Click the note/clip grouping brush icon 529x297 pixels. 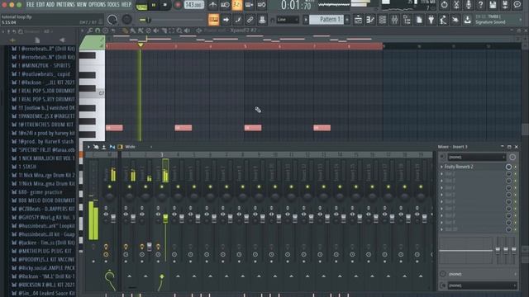238,20
